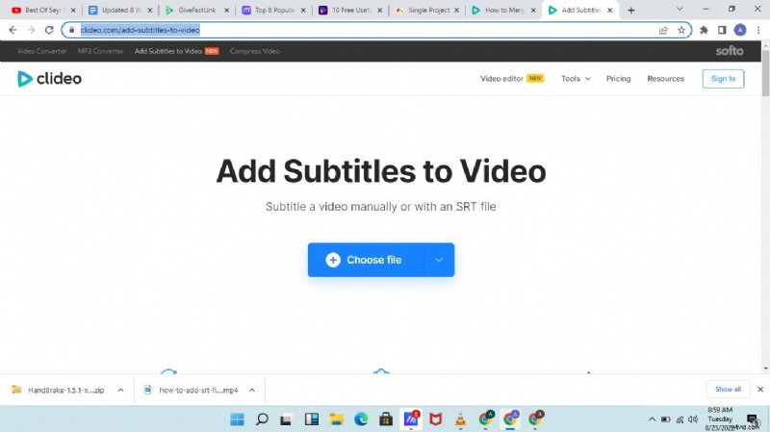Click Show all downloads button

728,390
